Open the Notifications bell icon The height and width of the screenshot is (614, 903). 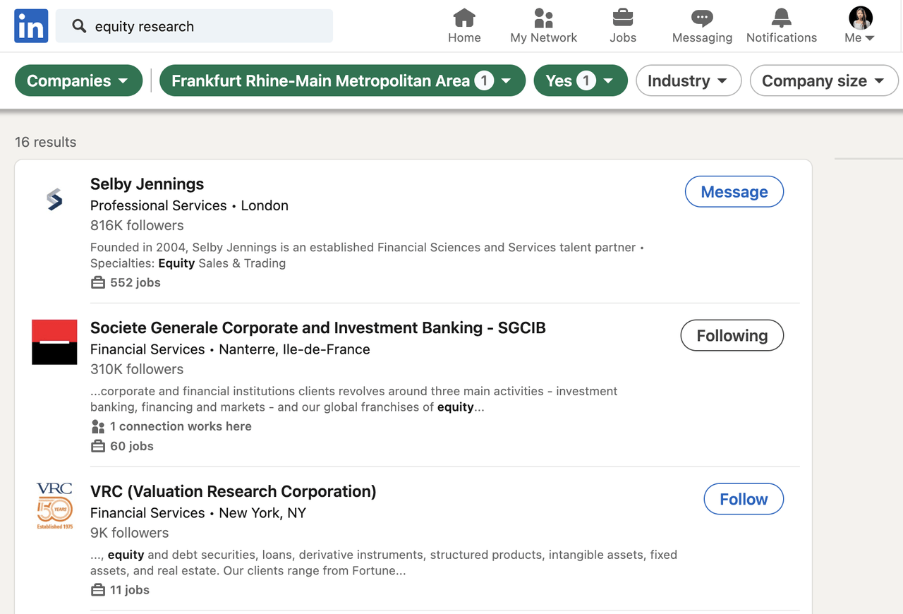pyautogui.click(x=782, y=18)
